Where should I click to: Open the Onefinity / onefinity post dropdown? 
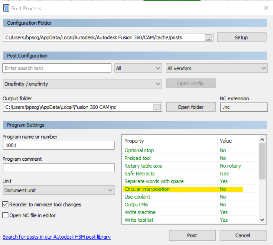pyautogui.click(x=82, y=84)
